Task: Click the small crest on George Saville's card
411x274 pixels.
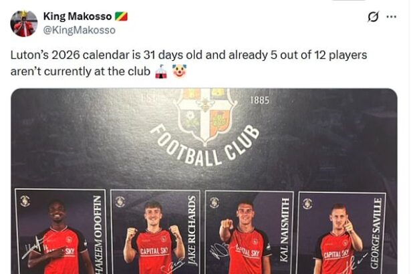Action: point(307,203)
